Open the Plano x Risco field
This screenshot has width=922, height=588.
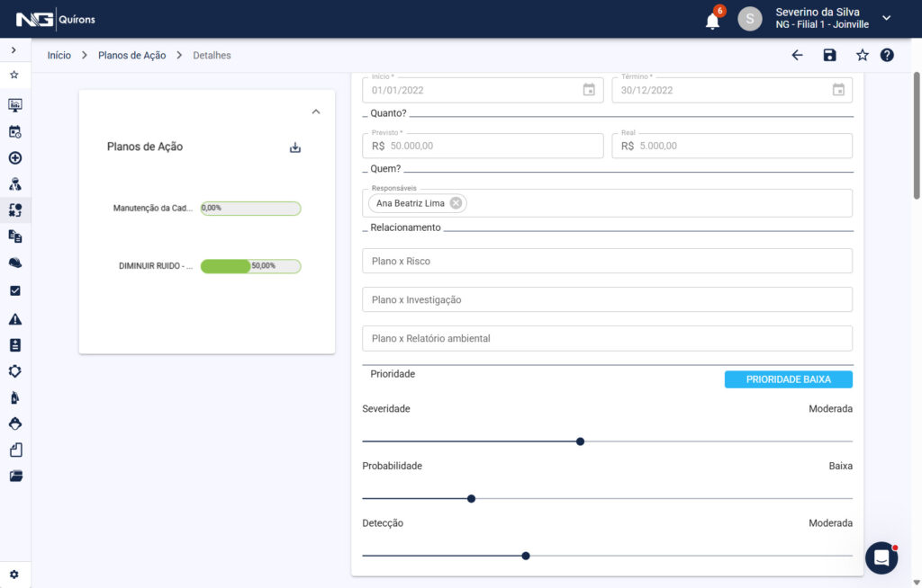(x=608, y=261)
